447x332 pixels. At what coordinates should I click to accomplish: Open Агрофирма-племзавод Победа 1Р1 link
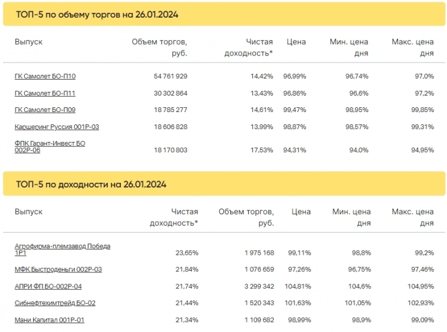coord(62,249)
